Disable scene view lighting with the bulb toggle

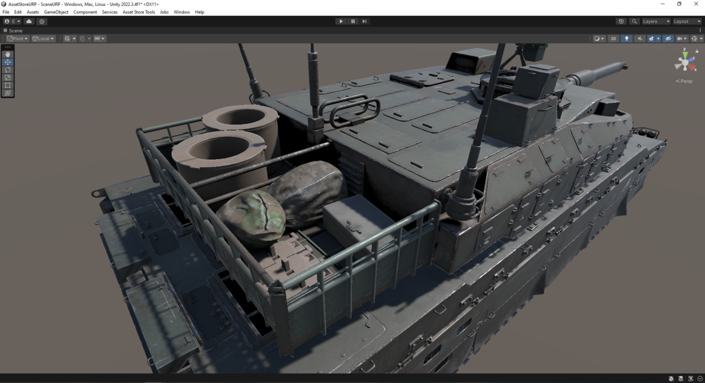point(627,38)
